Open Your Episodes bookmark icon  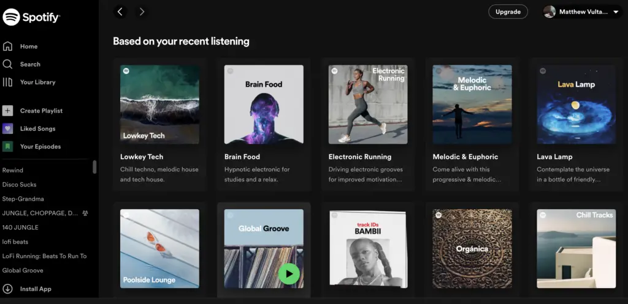(7, 147)
